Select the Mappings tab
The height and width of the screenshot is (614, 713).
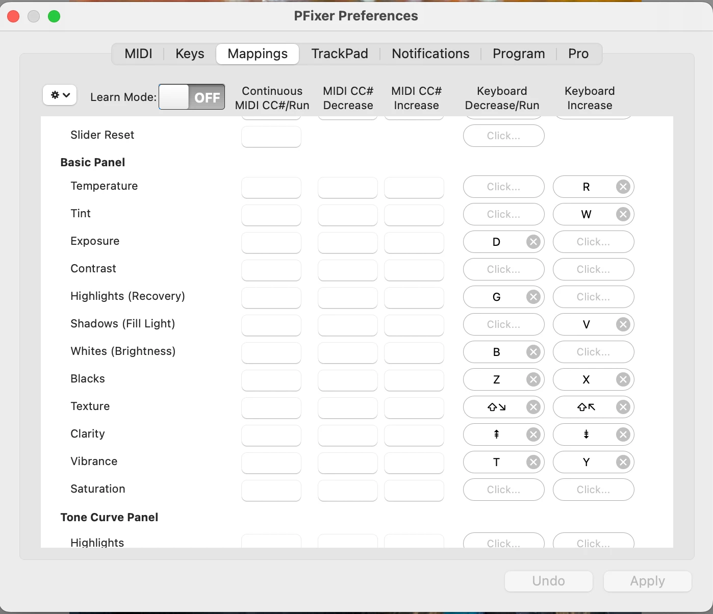tap(258, 54)
